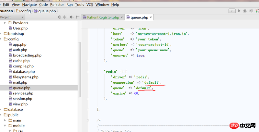Expand the Providers folder

(x=5, y=23)
